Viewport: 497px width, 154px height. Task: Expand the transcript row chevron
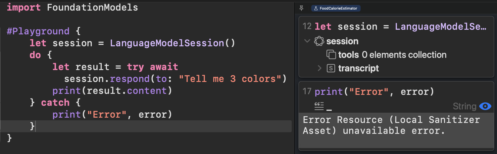point(320,68)
